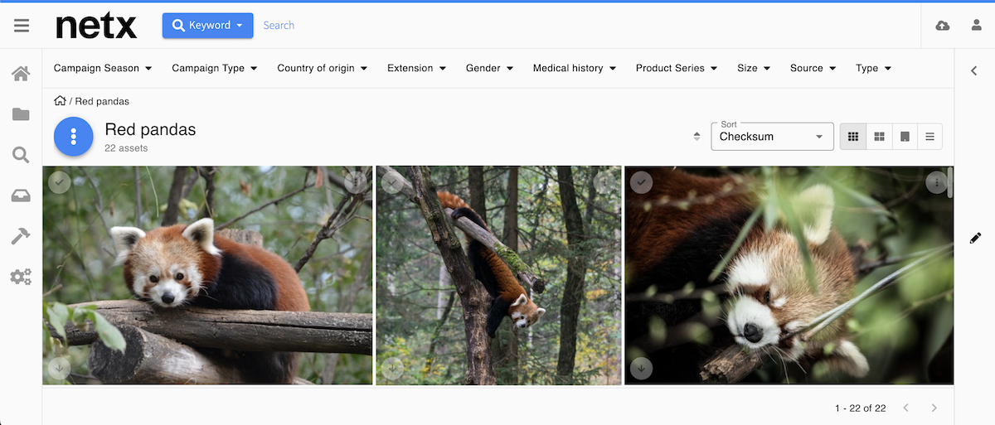Go to the Home dashboard sidebar icon
The width and height of the screenshot is (995, 425).
coord(21,74)
